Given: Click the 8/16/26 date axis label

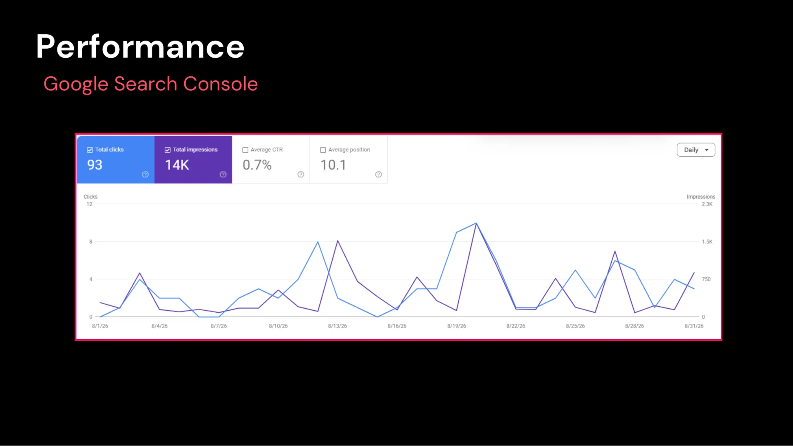Looking at the screenshot, I should pos(397,326).
